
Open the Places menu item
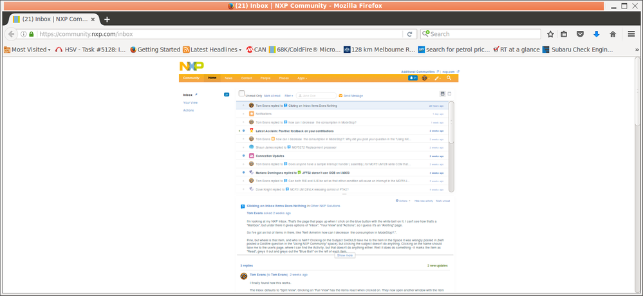(x=284, y=78)
